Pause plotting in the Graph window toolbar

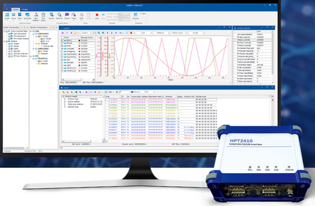67,33
